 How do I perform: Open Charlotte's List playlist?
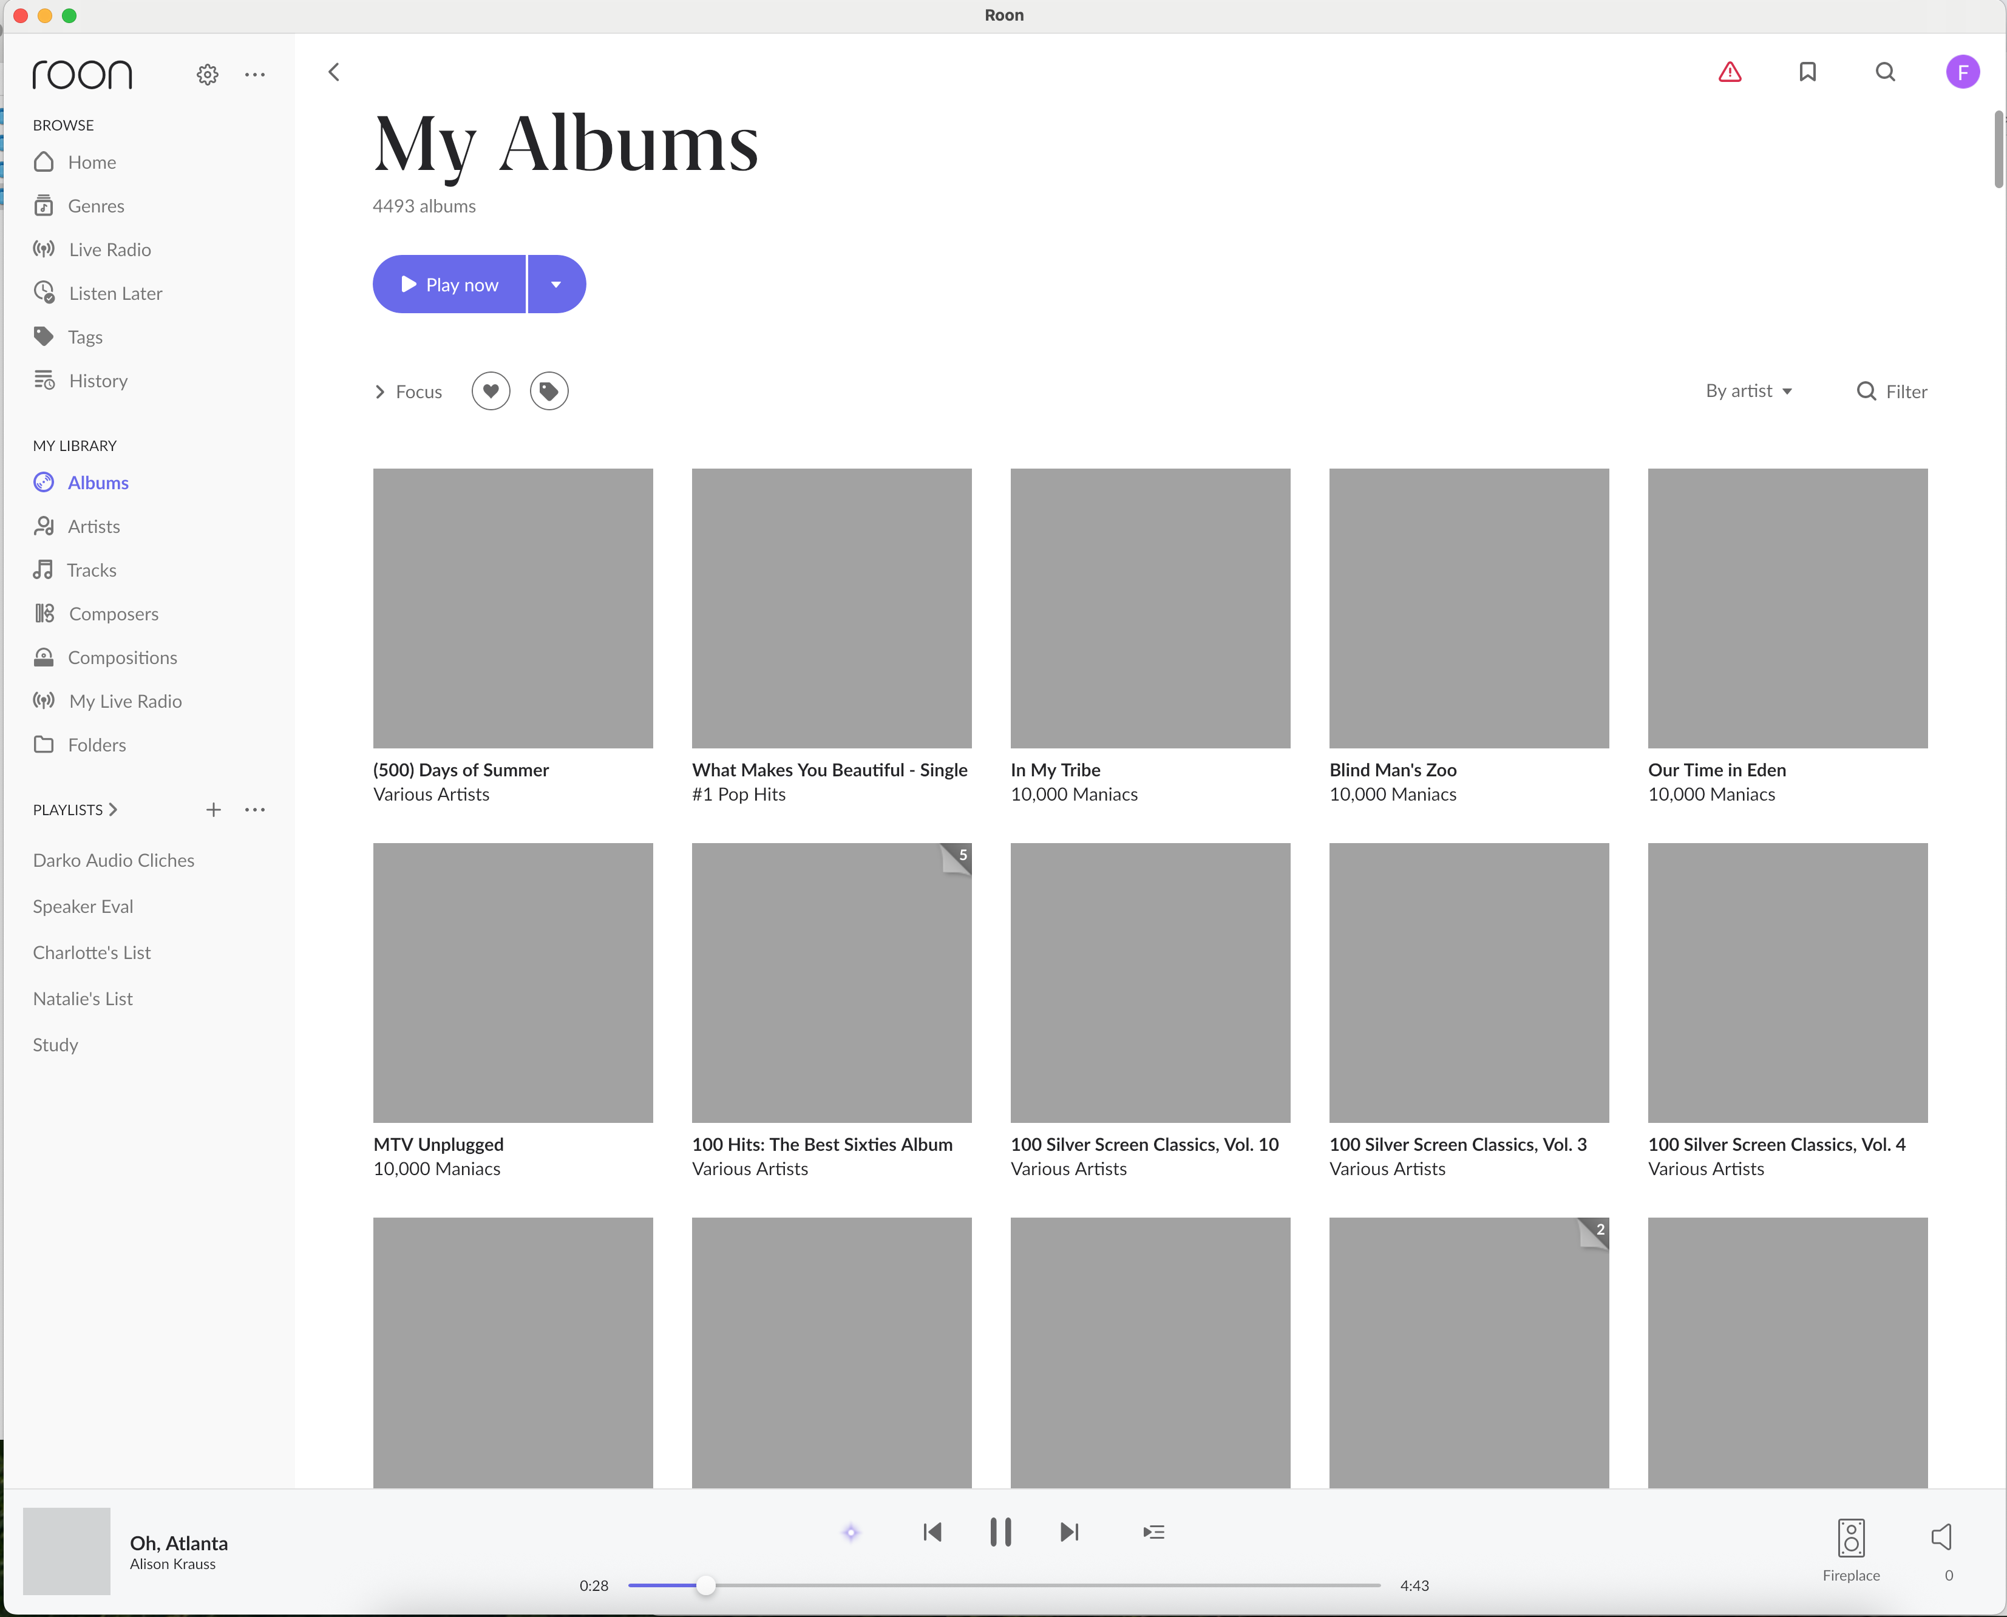[x=91, y=953]
